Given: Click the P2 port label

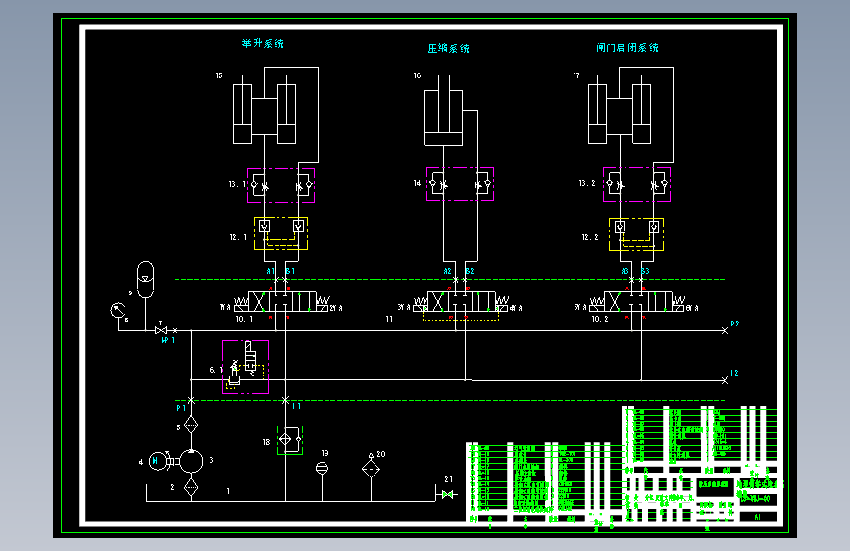Looking at the screenshot, I should pos(735,324).
